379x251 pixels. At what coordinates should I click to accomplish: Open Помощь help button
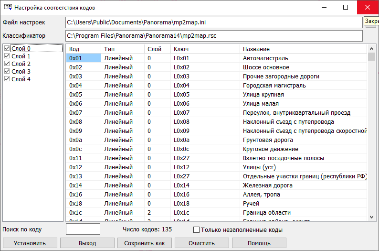[259, 243]
